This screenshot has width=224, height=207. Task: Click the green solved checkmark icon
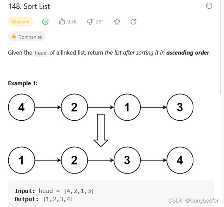45,22
